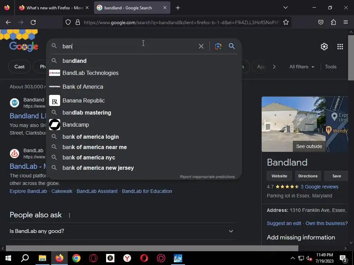Pick the Banana Republic suggestion
Screen dimensions: 354x265
(144, 100)
